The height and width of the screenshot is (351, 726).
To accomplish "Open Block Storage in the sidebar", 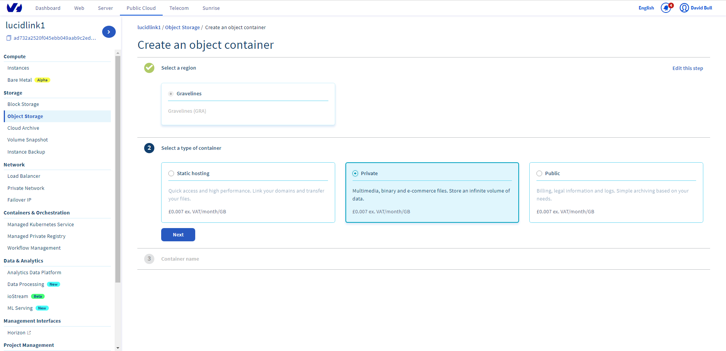I will point(23,104).
